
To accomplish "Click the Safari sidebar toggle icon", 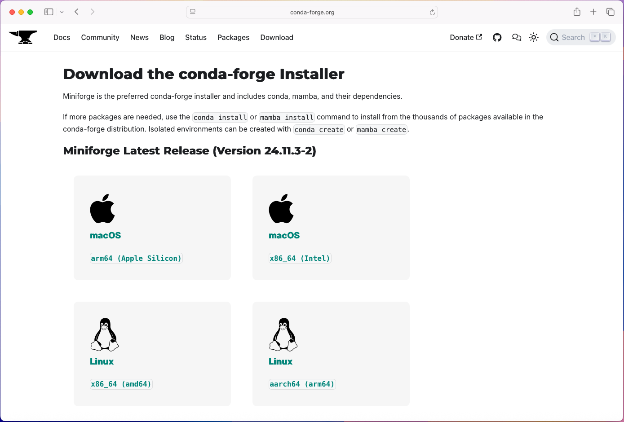I will point(49,12).
